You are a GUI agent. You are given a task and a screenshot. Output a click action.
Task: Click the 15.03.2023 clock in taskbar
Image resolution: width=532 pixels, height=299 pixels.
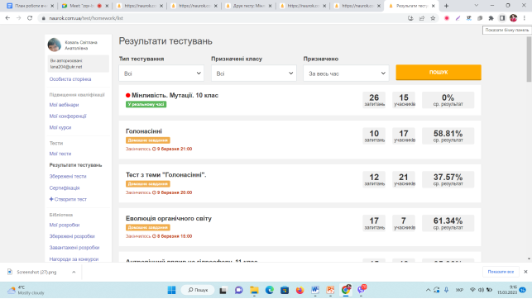click(x=507, y=290)
